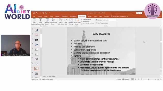Select slide 11 thumbnail

coord(36,59)
